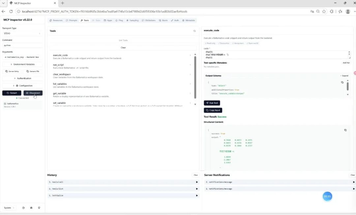Bookmark this page with star icon
Viewport: 356px width, 215px height.
point(324,12)
